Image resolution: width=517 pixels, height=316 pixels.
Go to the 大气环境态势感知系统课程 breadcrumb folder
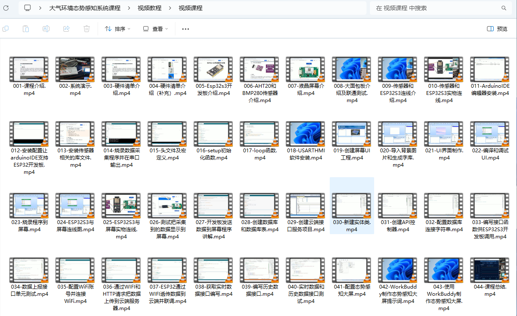click(x=85, y=8)
